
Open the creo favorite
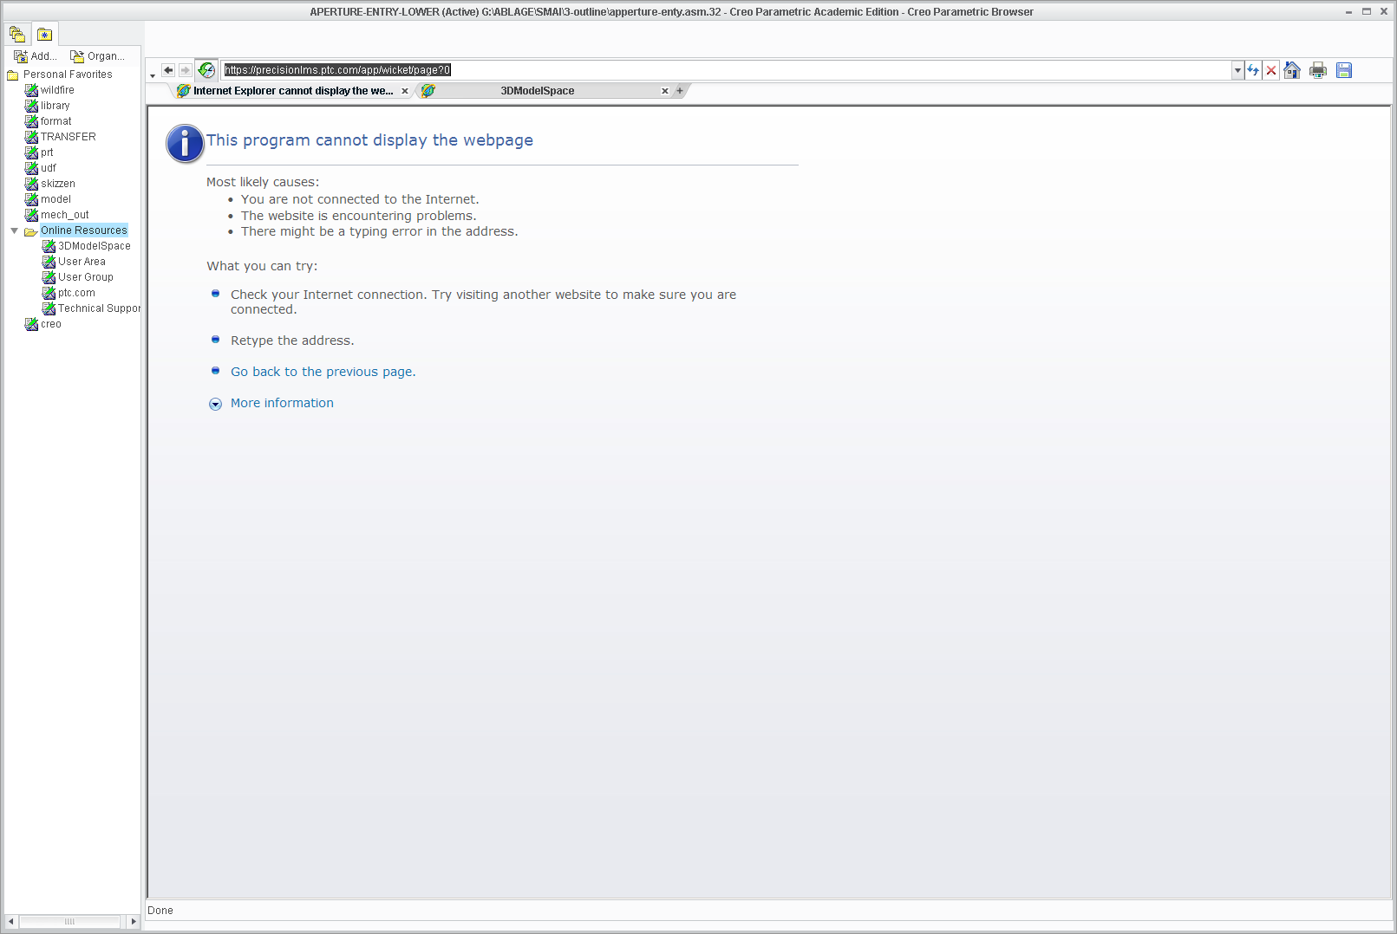click(50, 324)
